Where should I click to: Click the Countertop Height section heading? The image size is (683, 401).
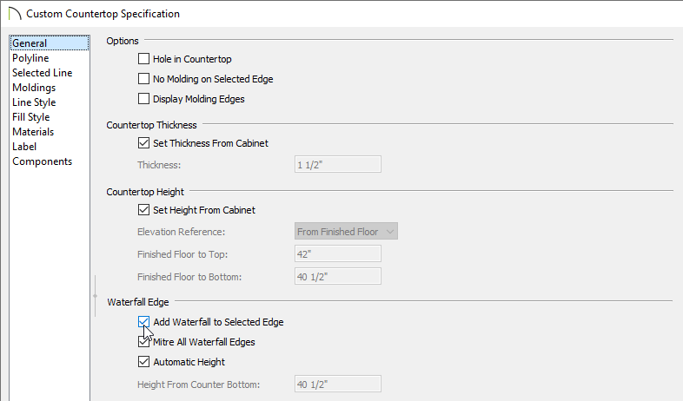[145, 192]
